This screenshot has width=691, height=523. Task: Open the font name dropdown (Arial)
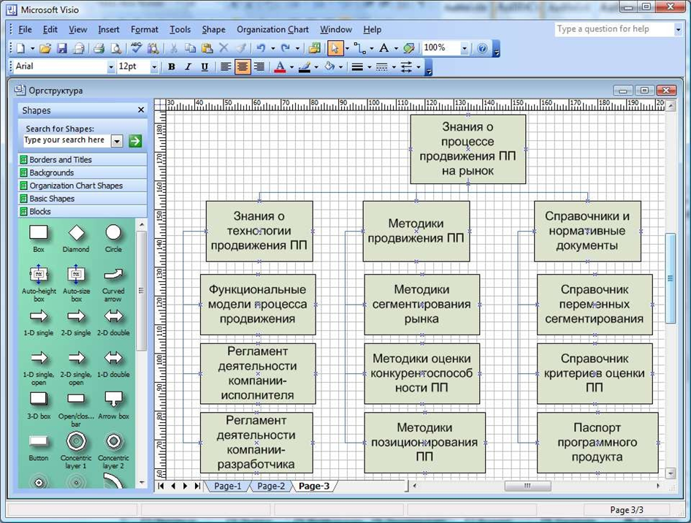click(110, 67)
